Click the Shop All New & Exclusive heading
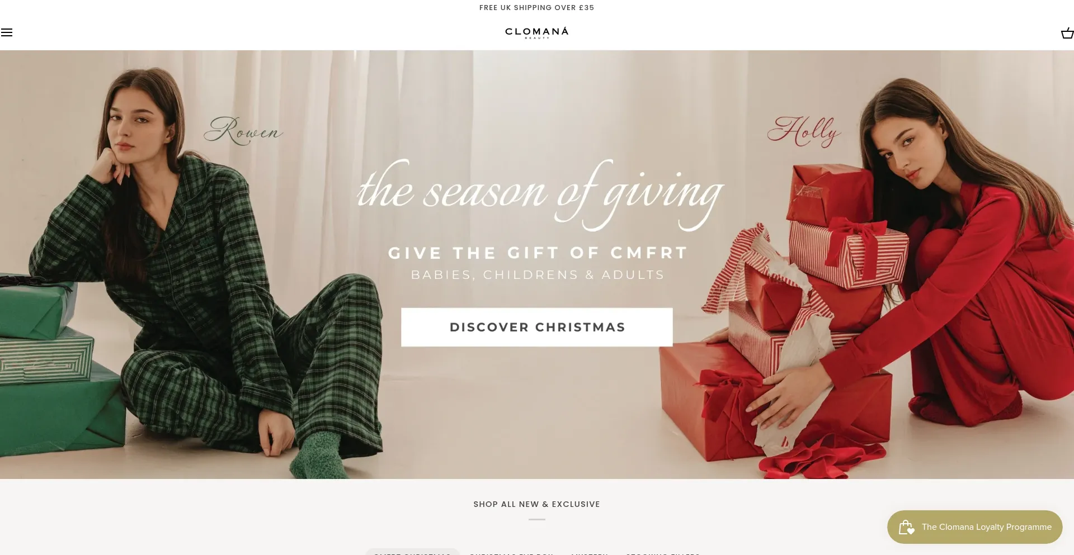 click(x=536, y=504)
